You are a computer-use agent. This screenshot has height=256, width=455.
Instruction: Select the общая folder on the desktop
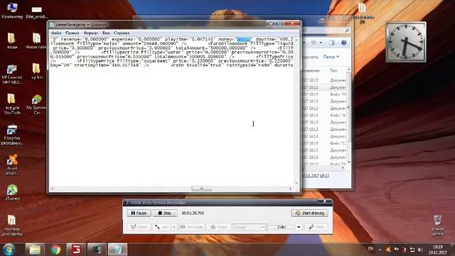pos(12,41)
